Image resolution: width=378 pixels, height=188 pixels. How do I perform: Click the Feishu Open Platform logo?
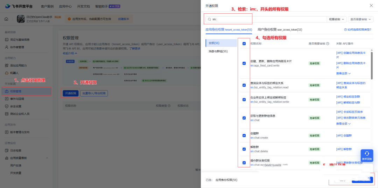point(19,6)
